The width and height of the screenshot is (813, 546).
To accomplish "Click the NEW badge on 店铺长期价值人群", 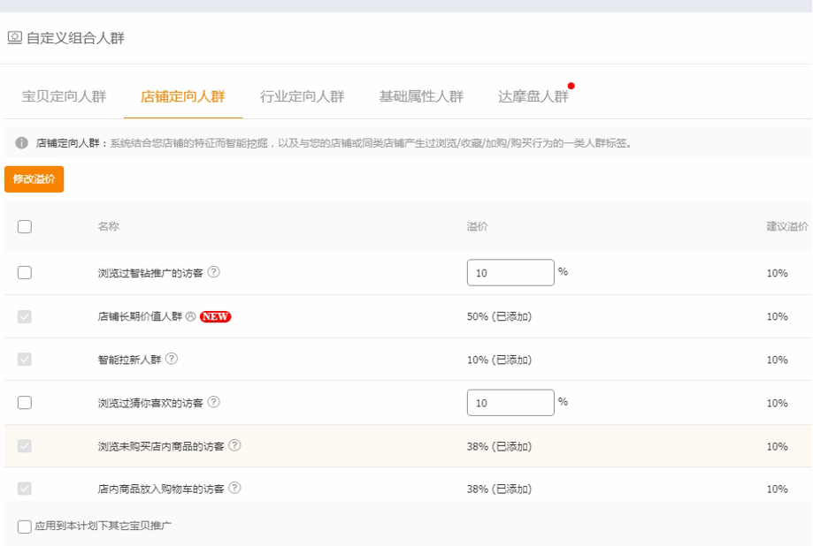I will coord(215,316).
